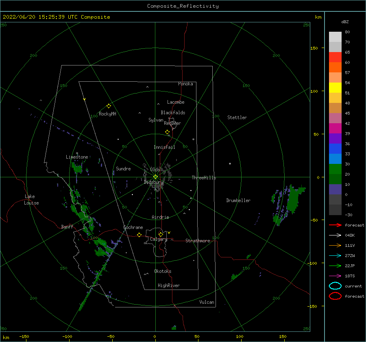Click the asterisk marker above Limestone
The height and width of the screenshot is (342, 366).
tap(77, 153)
